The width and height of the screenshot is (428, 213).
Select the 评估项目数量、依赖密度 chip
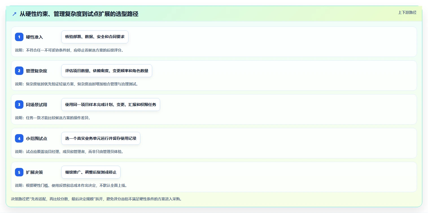pyautogui.click(x=107, y=71)
